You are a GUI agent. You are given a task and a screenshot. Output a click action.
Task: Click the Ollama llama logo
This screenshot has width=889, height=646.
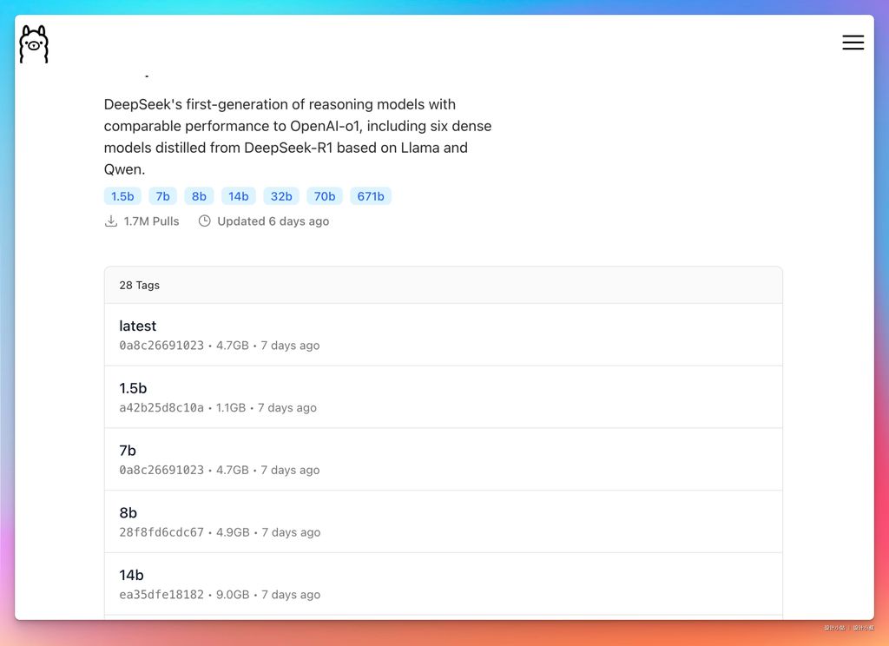34,43
